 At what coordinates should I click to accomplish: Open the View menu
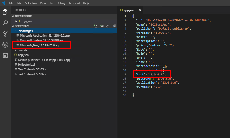coord(43,3)
